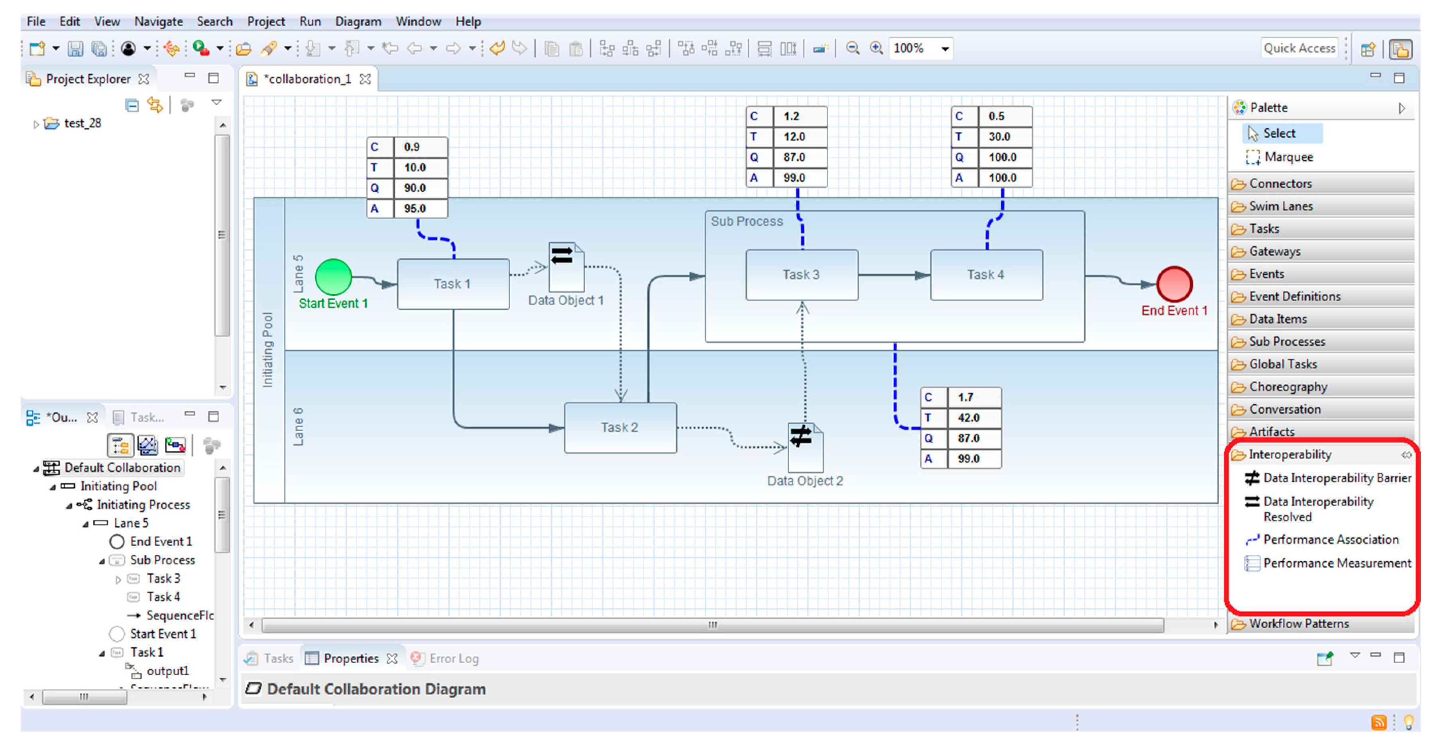Image resolution: width=1431 pixels, height=745 pixels.
Task: Select the Marquee tool in Palette
Action: click(x=1288, y=157)
